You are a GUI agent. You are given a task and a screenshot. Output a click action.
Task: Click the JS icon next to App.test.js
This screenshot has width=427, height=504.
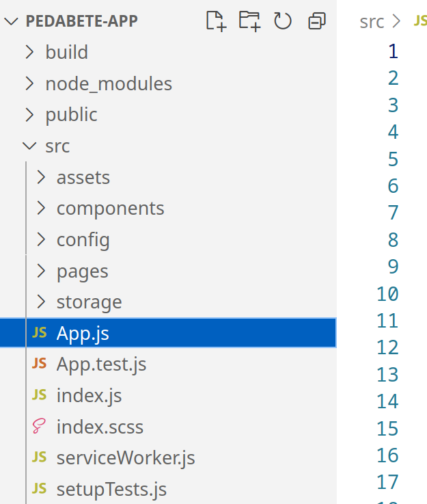(40, 364)
